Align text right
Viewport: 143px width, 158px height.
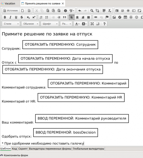[x=83, y=17]
